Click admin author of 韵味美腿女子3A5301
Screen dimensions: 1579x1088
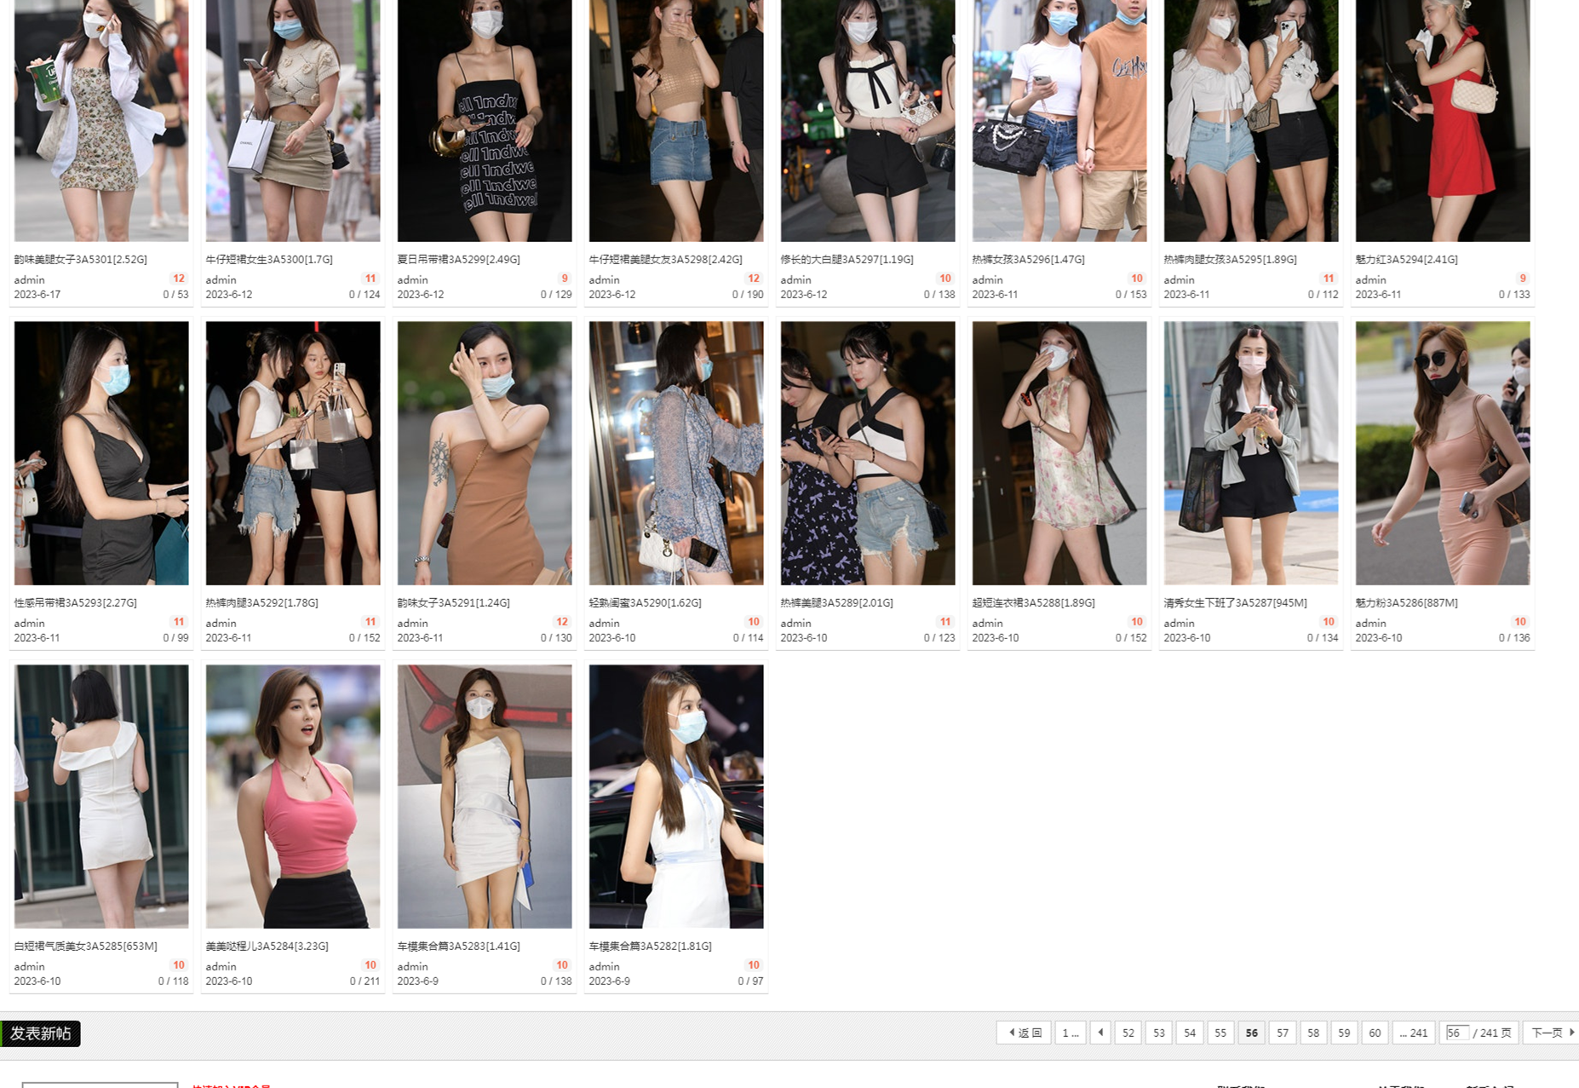tap(29, 279)
